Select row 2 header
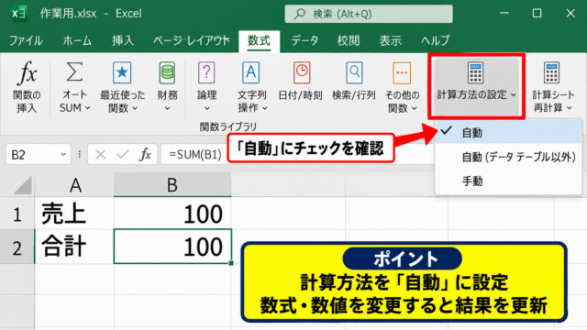The image size is (587, 330). coord(17,247)
